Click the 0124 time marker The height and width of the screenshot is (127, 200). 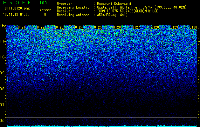79,27
